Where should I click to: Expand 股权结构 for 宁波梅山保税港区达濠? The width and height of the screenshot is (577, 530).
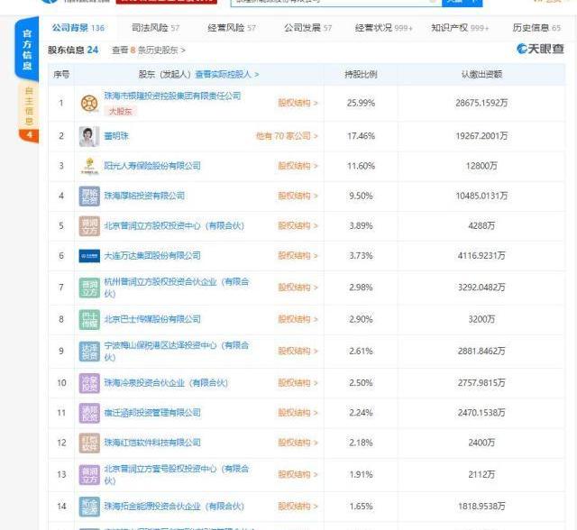[x=298, y=352]
